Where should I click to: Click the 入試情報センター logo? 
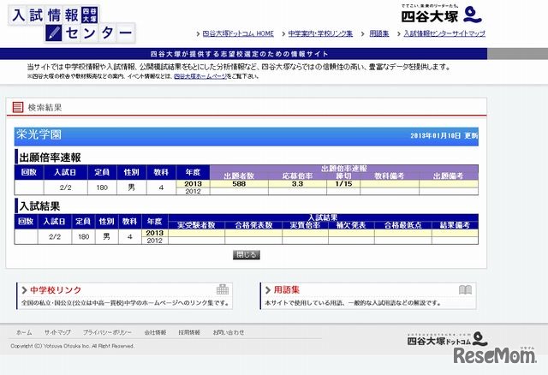[71, 24]
